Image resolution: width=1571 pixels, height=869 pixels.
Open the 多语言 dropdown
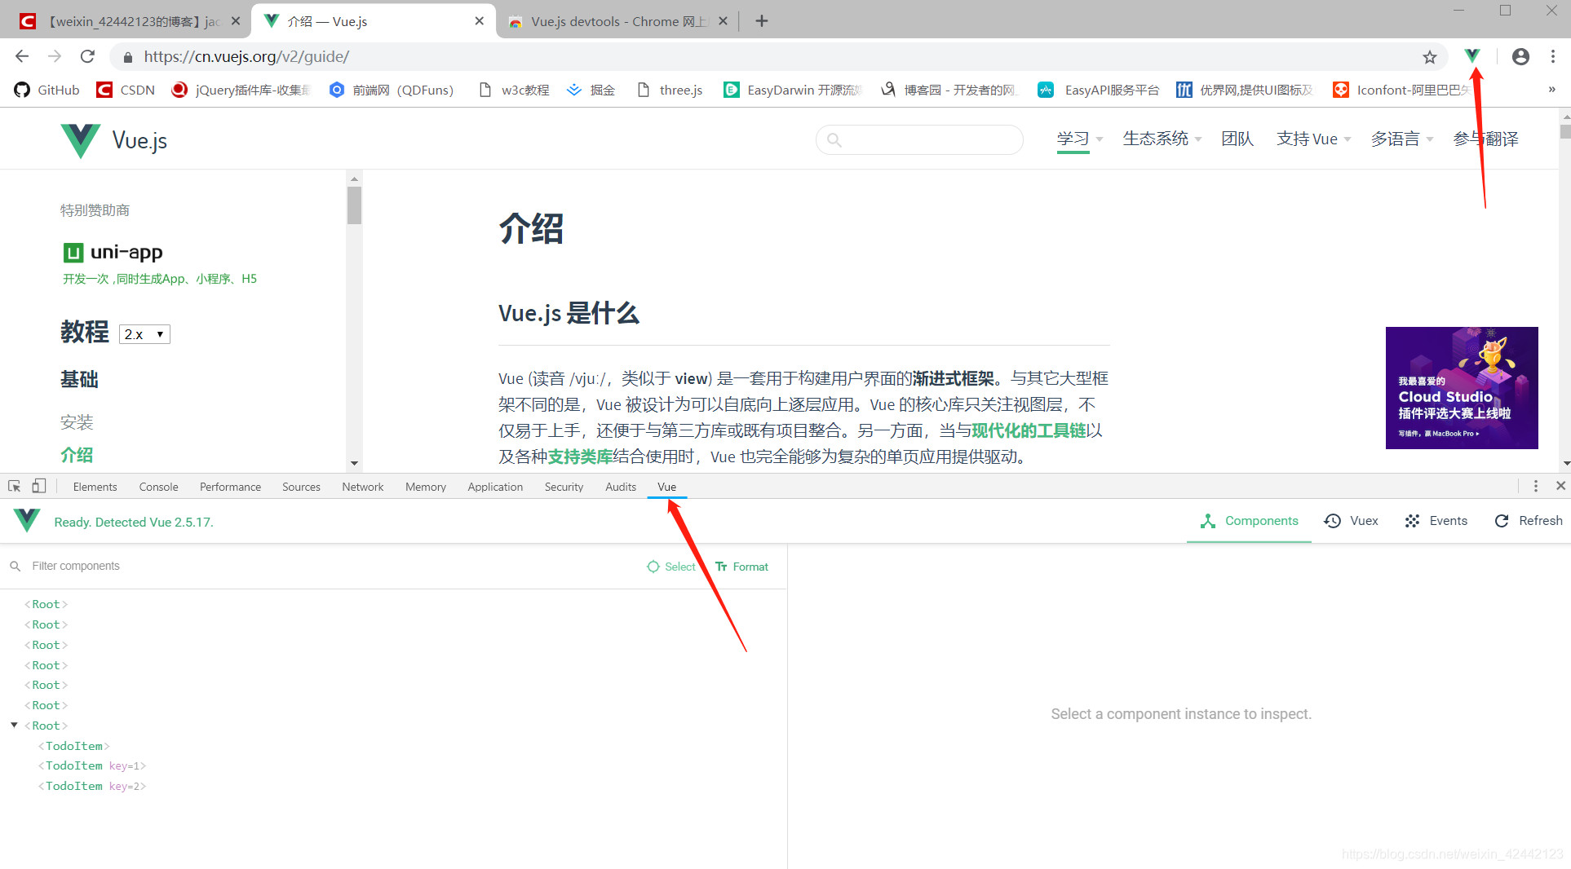(1402, 139)
